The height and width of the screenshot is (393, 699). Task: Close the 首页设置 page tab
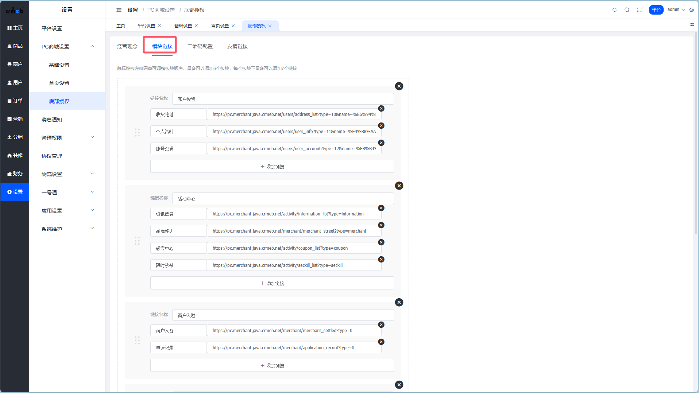coord(233,26)
